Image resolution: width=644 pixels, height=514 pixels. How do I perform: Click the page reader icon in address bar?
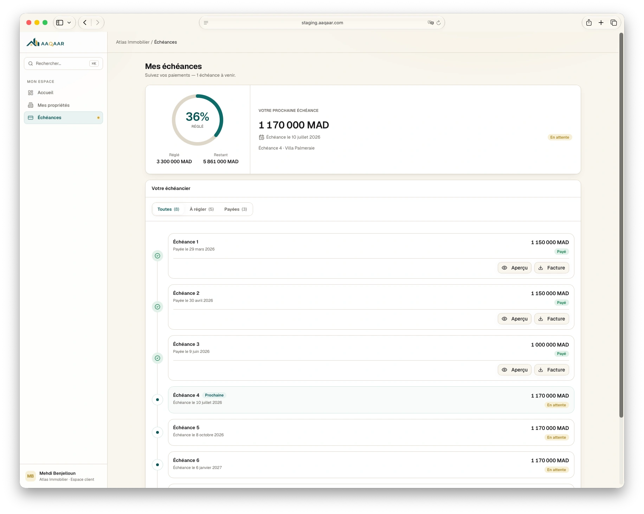206,23
